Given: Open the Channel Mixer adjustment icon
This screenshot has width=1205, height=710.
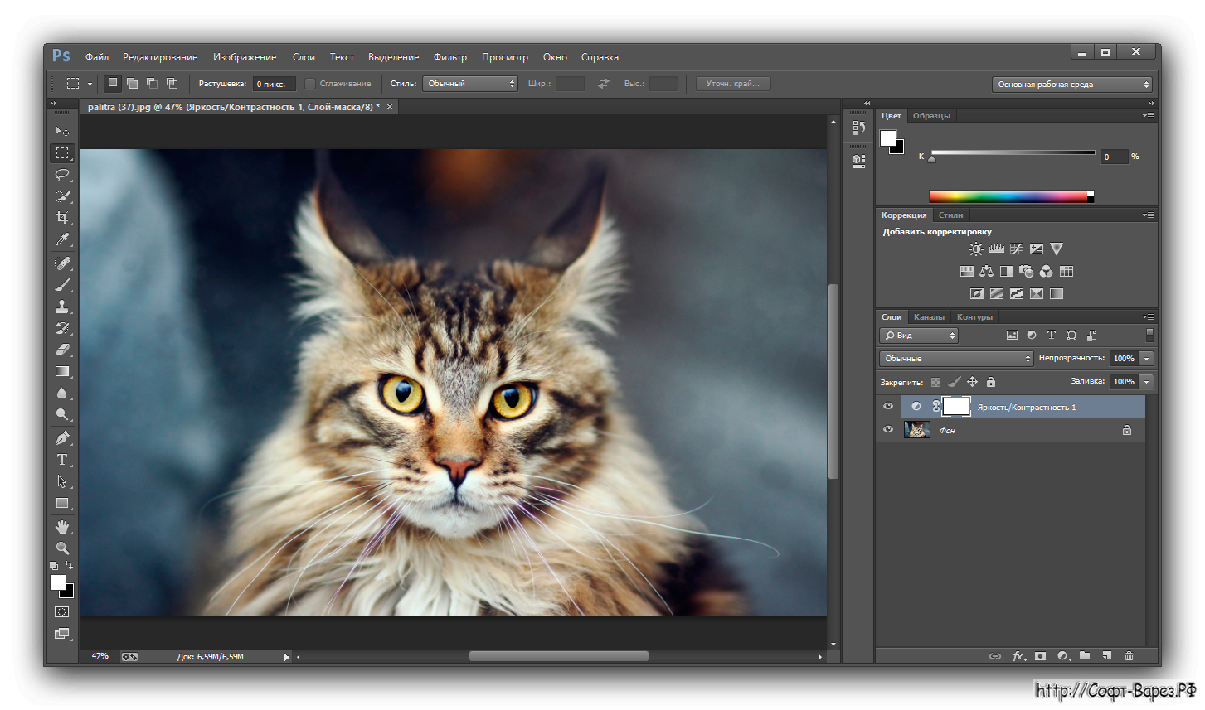Looking at the screenshot, I should (1047, 270).
